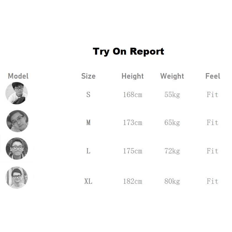Click the Size column header
Image resolution: width=232 pixels, height=232 pixels.
[x=88, y=76]
